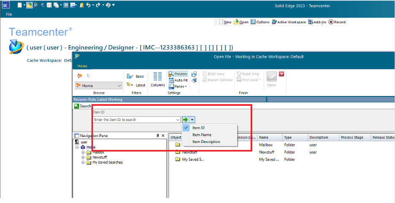
Task: Launch Active Workspace
Action: tap(289, 22)
